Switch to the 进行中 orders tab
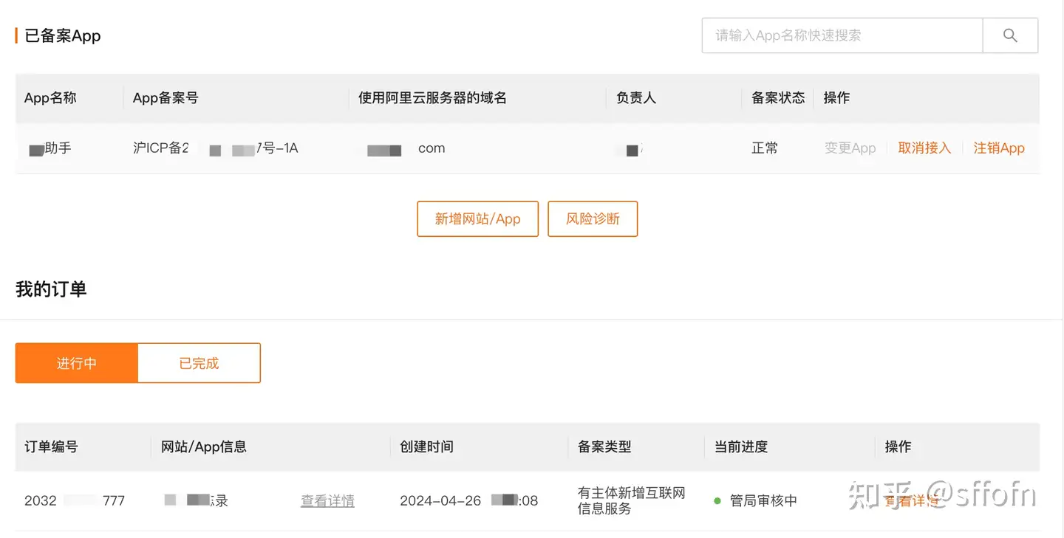Image resolution: width=1064 pixels, height=538 pixels. 77,363
